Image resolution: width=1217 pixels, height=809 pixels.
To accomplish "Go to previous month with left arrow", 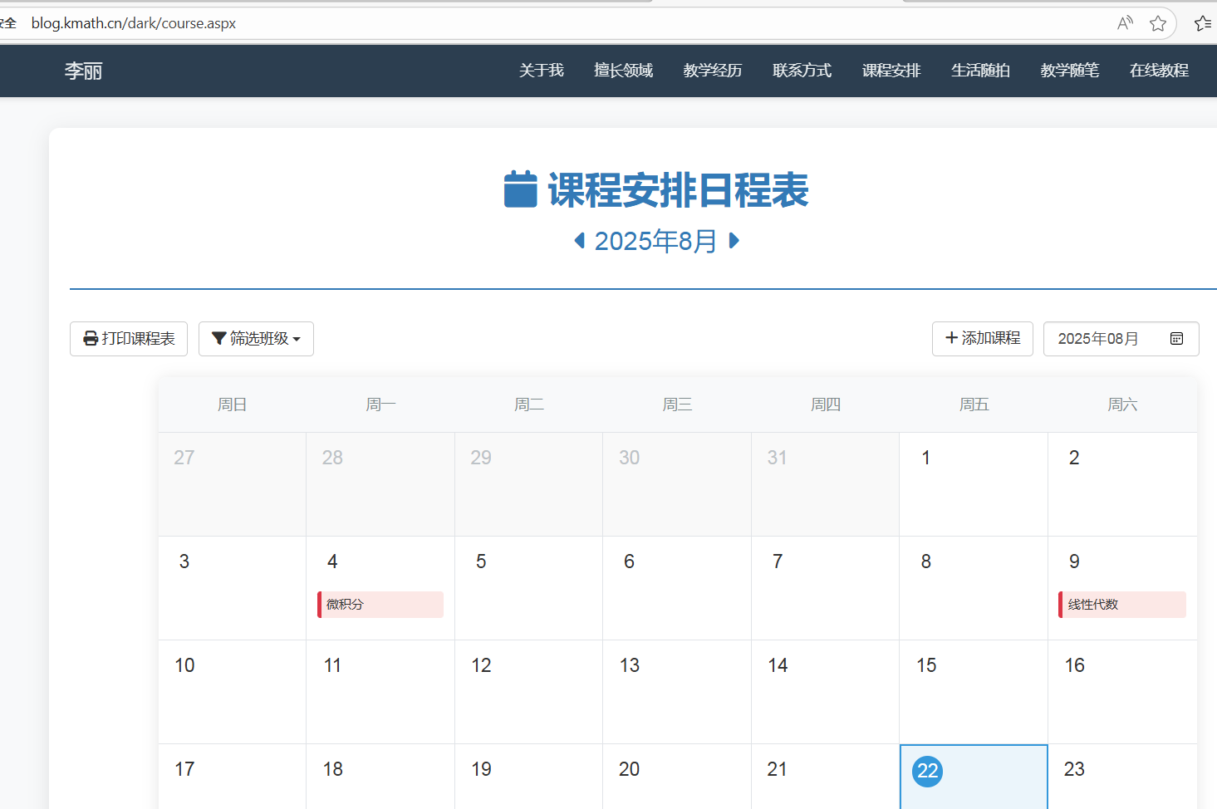I will (579, 241).
